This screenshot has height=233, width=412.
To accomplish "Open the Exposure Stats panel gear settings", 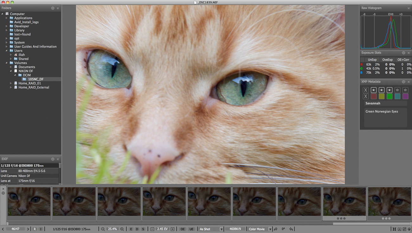I will coord(403,53).
